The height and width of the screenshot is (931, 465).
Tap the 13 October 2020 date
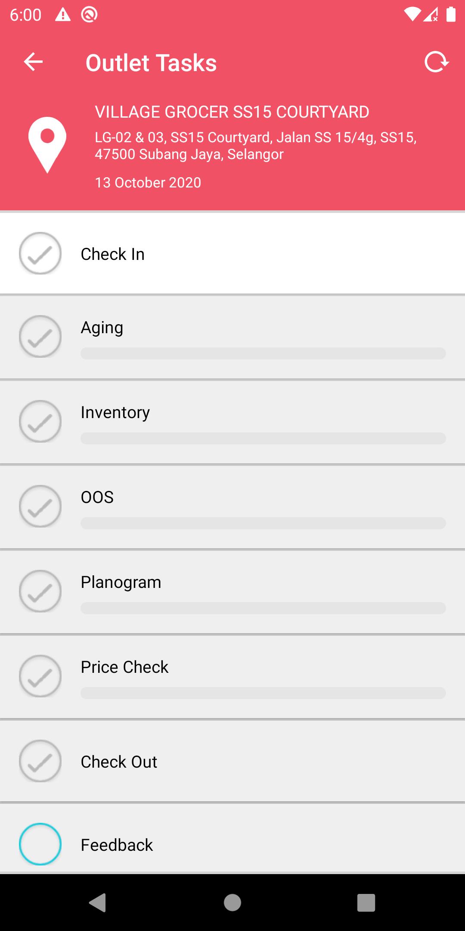(x=148, y=183)
